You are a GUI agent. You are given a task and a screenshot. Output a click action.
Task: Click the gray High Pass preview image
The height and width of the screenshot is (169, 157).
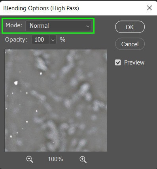coord(56,101)
